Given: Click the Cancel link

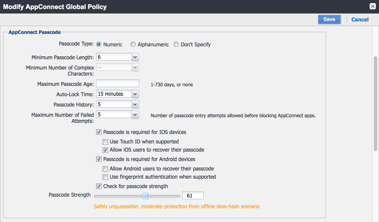Looking at the screenshot, I should [x=360, y=19].
